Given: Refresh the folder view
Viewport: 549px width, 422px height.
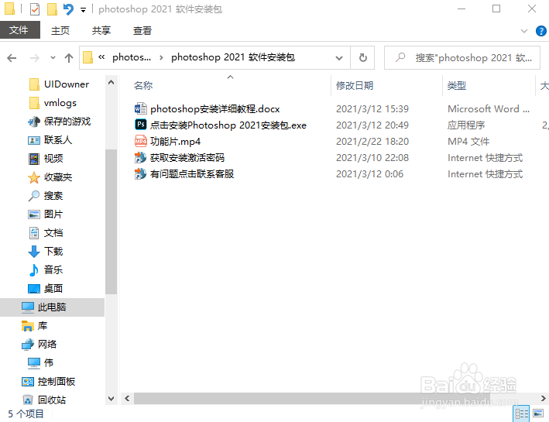Looking at the screenshot, I should point(363,58).
